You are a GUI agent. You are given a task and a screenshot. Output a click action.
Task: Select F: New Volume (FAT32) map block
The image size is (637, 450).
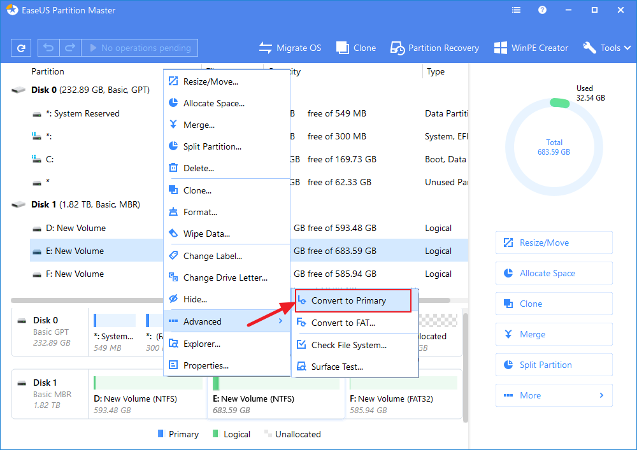click(404, 395)
